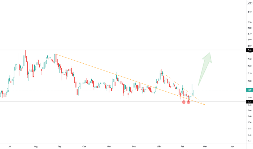253x149 pixels.
Task: Click the latest green candlestick
Action: click(x=193, y=93)
